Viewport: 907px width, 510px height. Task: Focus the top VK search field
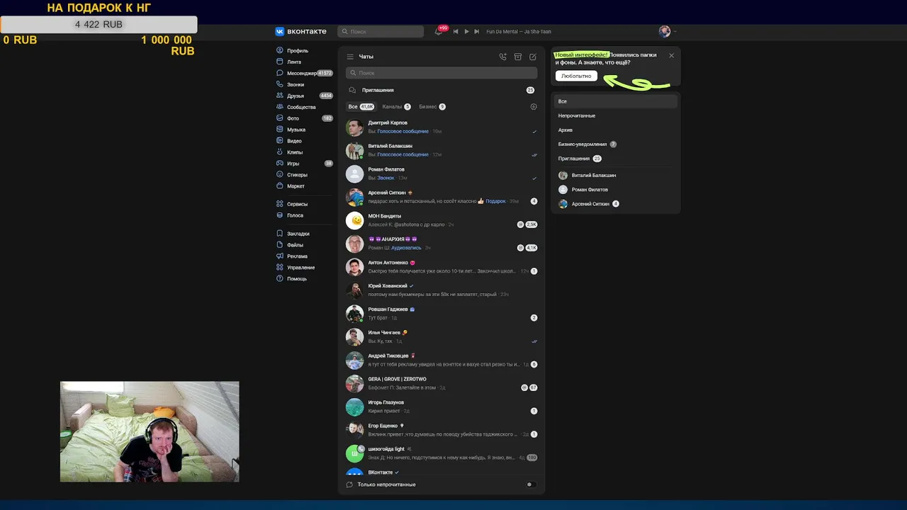[381, 31]
